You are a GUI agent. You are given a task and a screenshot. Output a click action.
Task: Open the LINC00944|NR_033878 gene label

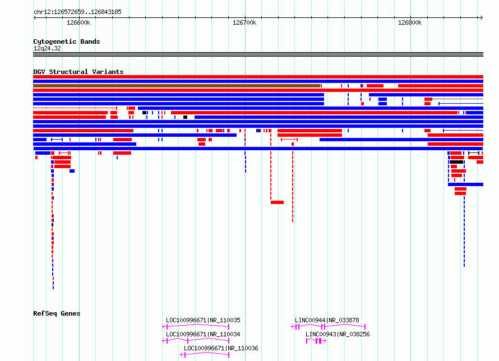[327, 320]
